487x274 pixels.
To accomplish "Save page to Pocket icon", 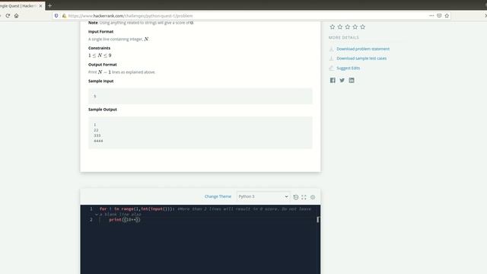I will 439,15.
